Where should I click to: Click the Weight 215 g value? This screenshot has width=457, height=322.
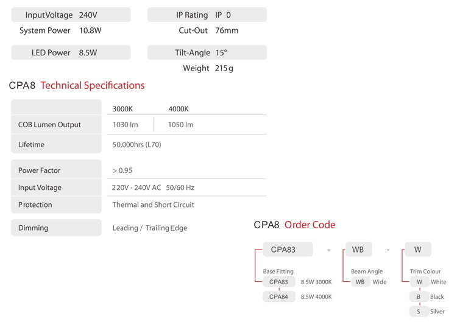(224, 68)
